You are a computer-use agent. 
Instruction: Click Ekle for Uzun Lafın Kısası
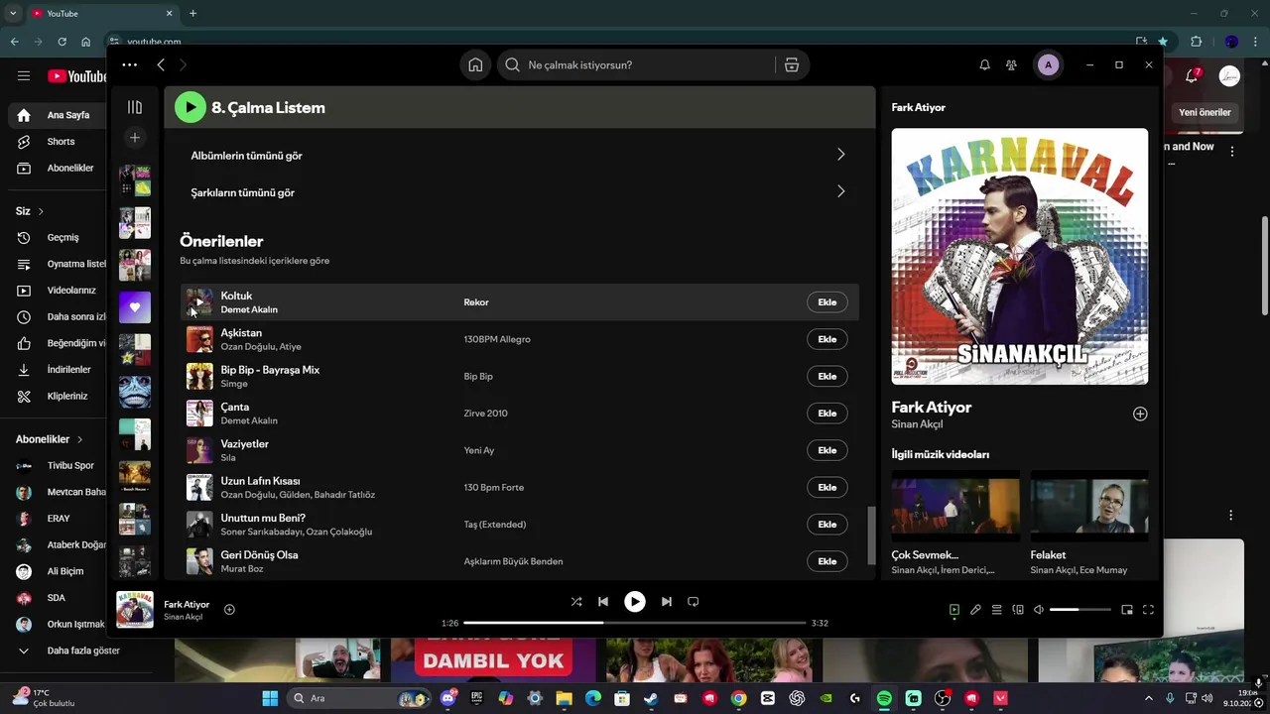827,487
